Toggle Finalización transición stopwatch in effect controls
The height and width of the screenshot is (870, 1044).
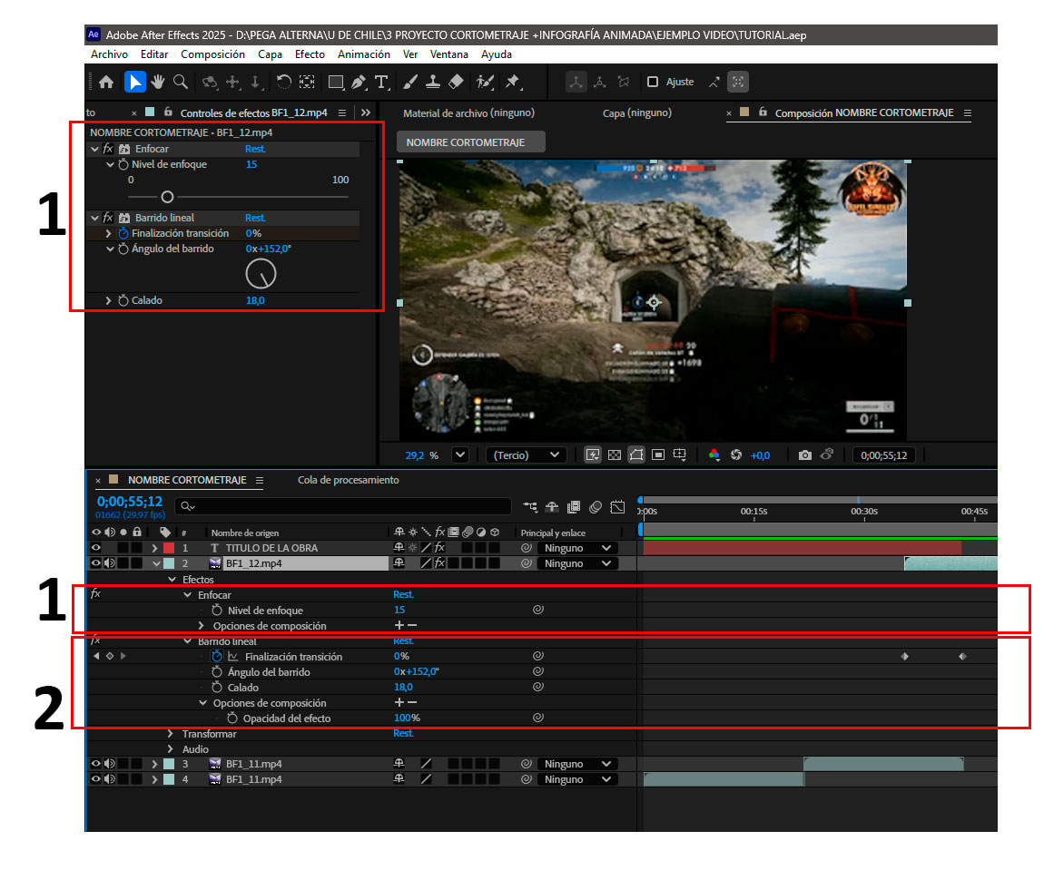pos(123,233)
